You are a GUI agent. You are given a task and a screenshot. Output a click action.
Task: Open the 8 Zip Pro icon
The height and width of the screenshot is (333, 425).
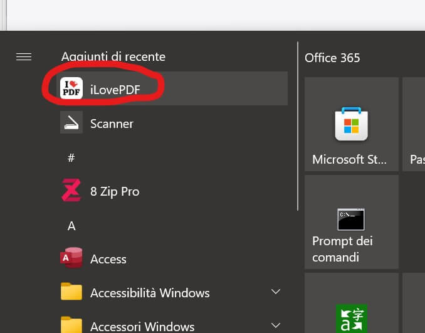click(71, 191)
